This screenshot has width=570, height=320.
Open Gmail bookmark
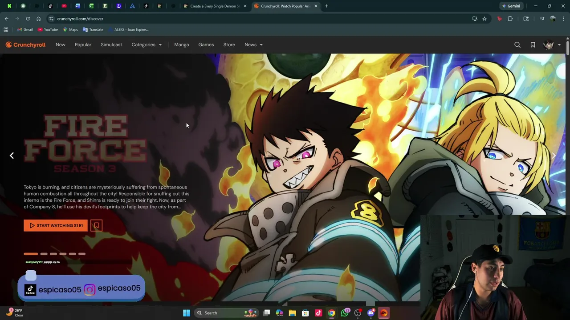[x=25, y=29]
